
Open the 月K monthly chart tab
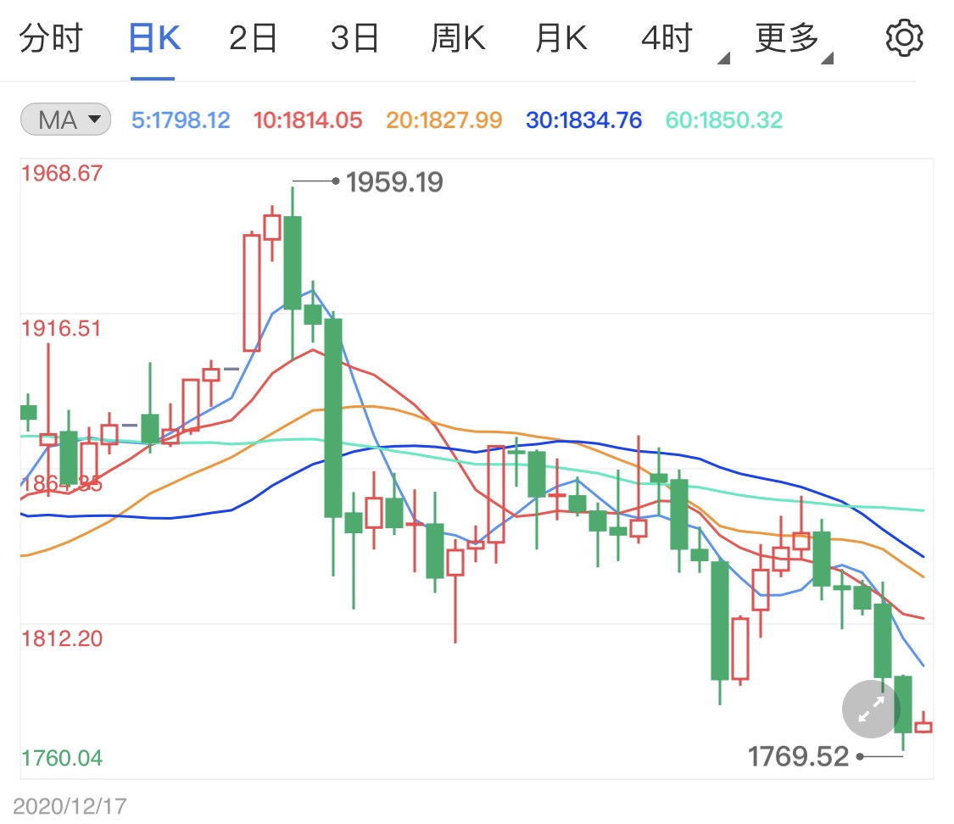561,38
